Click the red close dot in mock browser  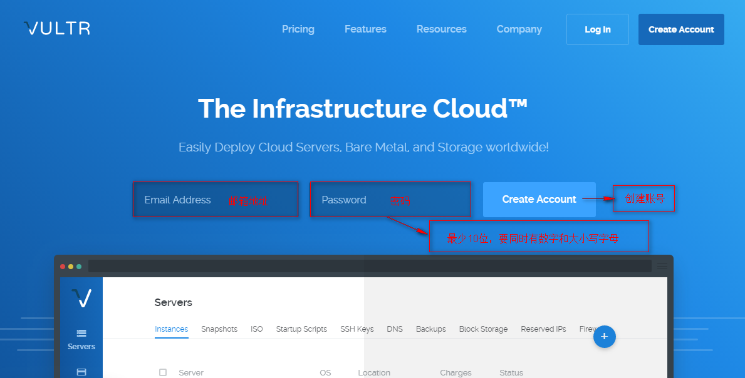coord(63,267)
